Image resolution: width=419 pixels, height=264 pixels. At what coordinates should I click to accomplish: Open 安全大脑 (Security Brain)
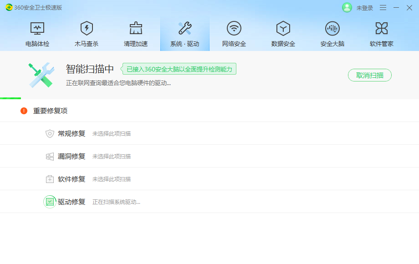(332, 33)
